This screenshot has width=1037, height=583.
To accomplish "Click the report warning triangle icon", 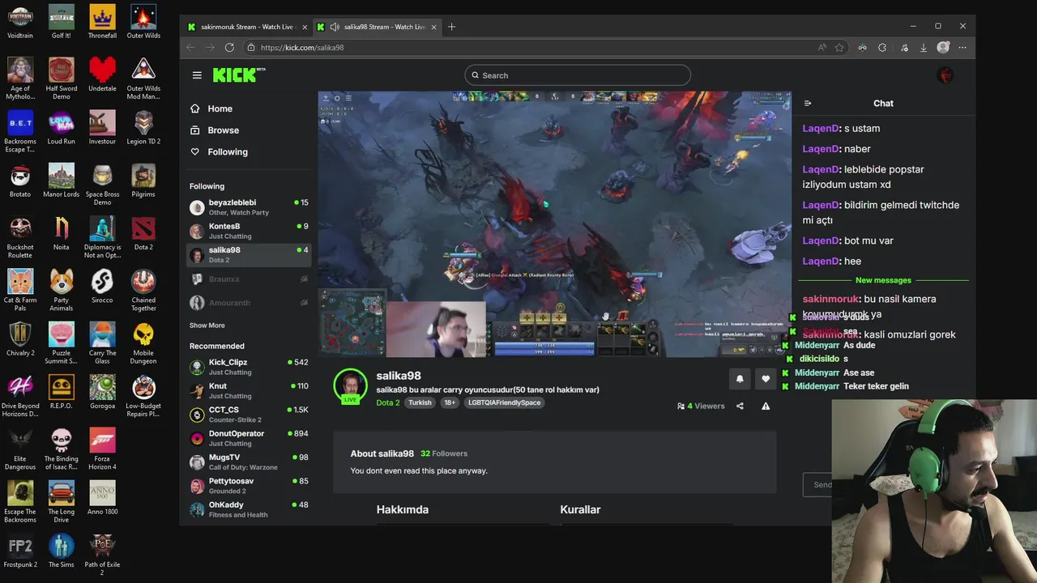I will click(766, 406).
